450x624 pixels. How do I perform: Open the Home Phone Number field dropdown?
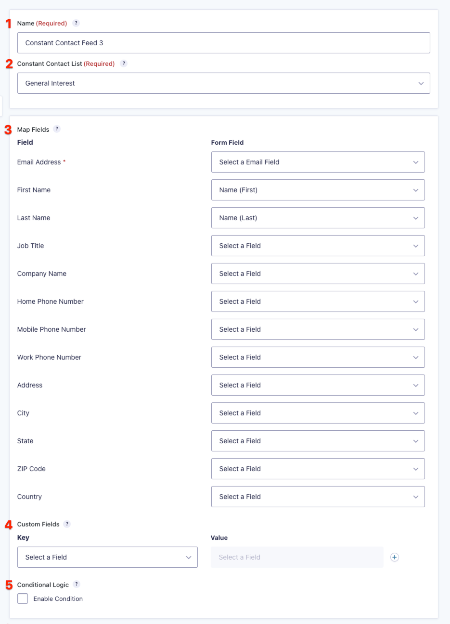click(x=318, y=301)
